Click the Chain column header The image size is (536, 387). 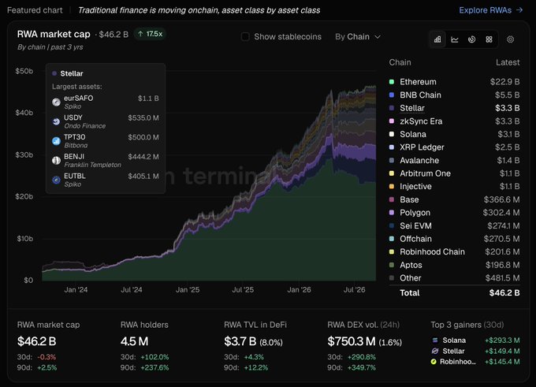click(400, 62)
